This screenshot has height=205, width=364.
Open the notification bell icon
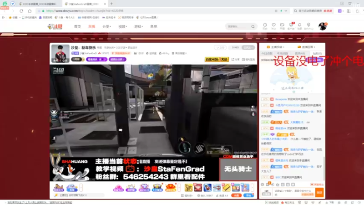(300, 26)
